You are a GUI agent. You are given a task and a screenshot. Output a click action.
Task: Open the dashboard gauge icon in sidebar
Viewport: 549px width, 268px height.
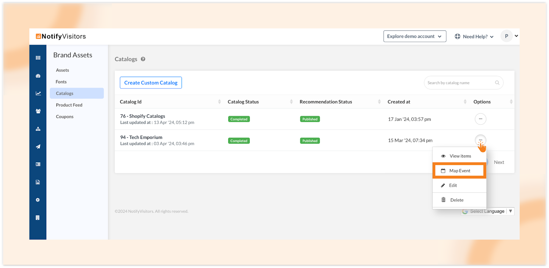[38, 76]
